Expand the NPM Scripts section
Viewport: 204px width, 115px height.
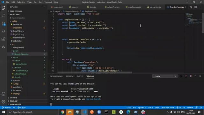(27, 104)
